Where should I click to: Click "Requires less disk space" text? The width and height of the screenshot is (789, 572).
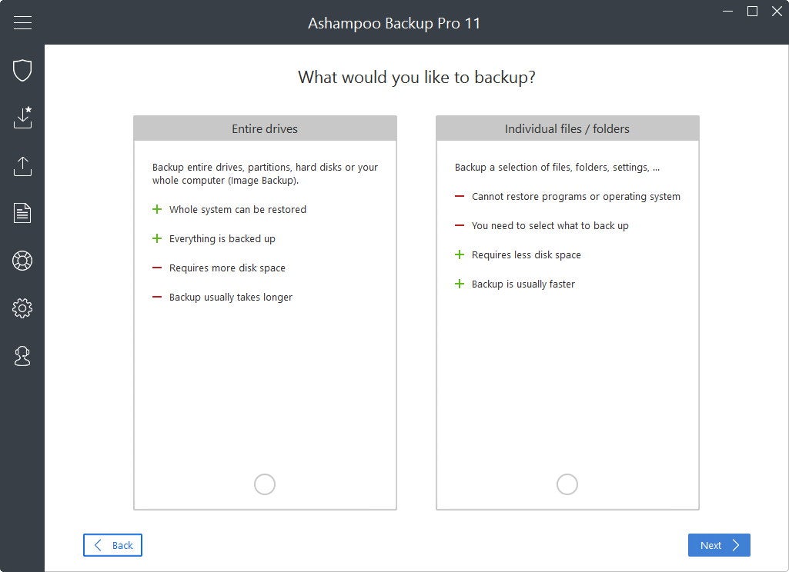(x=527, y=254)
